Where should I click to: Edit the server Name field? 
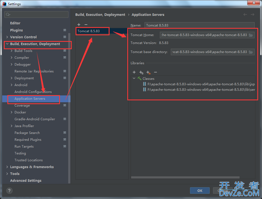(199, 25)
